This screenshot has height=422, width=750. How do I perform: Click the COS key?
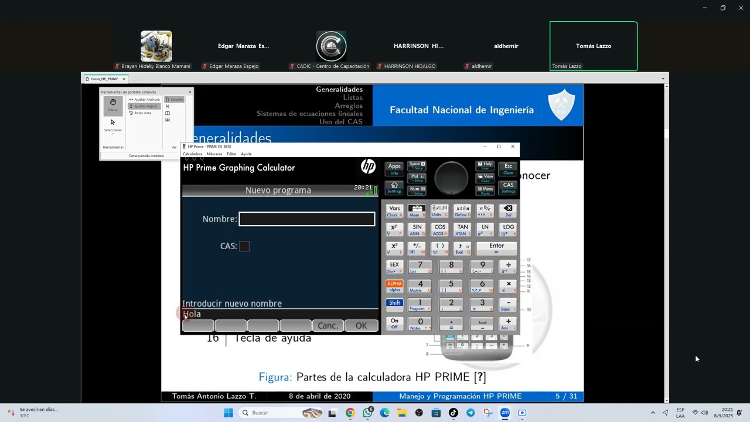pyautogui.click(x=439, y=230)
